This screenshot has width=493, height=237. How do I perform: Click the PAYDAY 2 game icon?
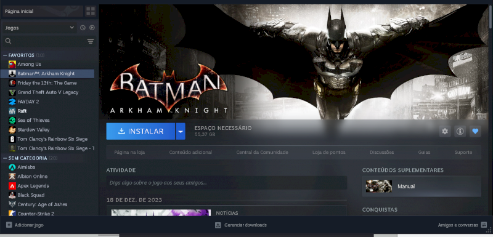point(12,102)
